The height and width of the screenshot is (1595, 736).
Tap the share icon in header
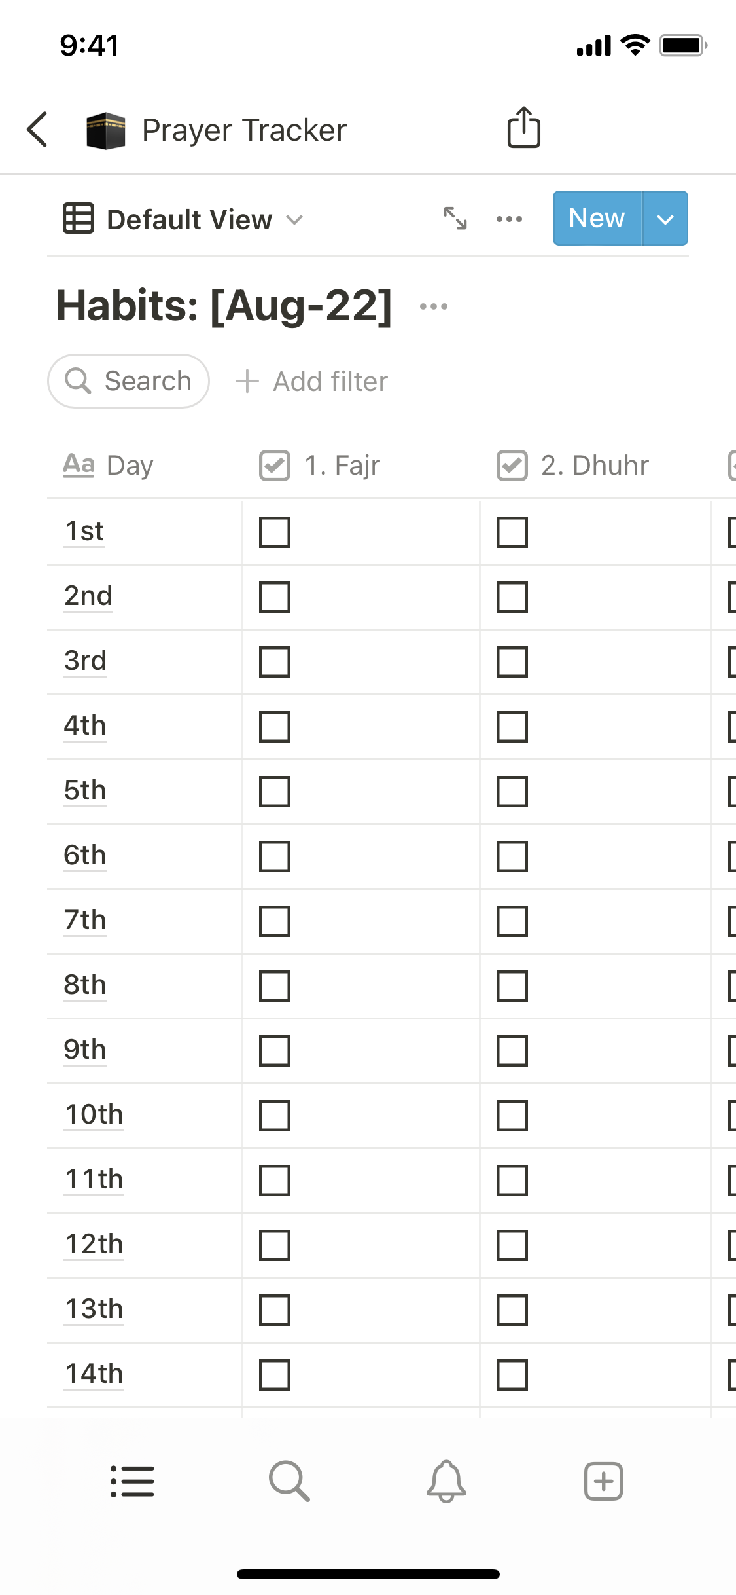click(x=524, y=128)
